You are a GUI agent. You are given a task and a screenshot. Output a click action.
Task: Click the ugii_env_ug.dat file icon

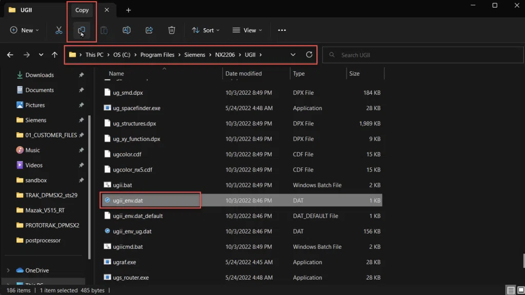[x=107, y=231]
